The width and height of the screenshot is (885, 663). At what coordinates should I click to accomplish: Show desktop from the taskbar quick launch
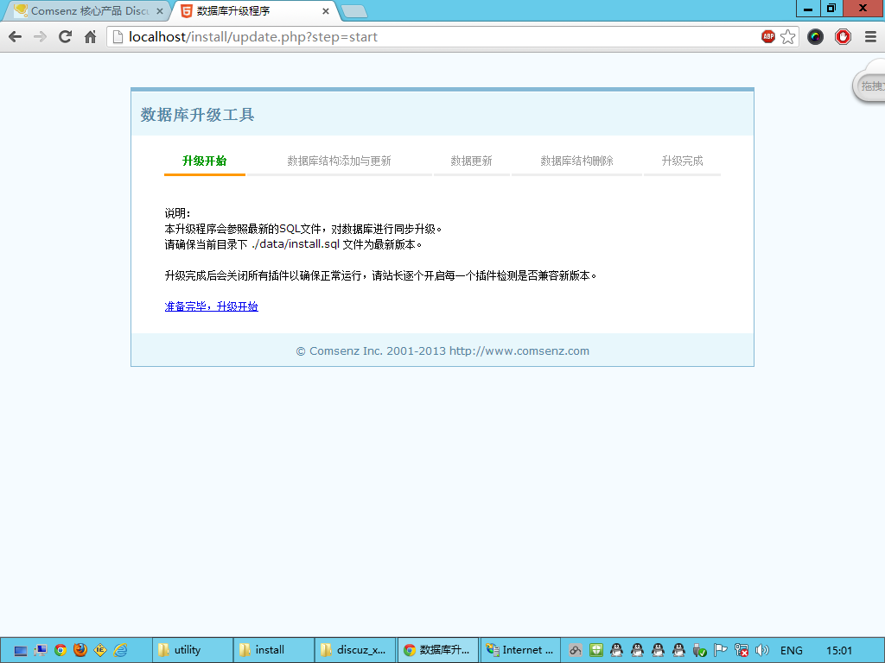point(21,651)
